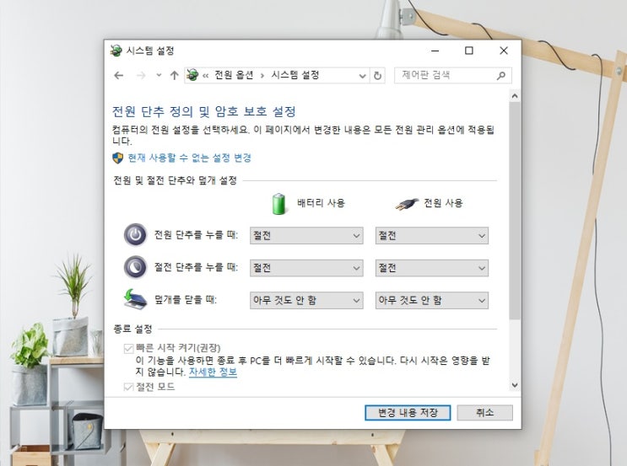Click the magnifier search icon
The image size is (627, 466).
point(501,76)
